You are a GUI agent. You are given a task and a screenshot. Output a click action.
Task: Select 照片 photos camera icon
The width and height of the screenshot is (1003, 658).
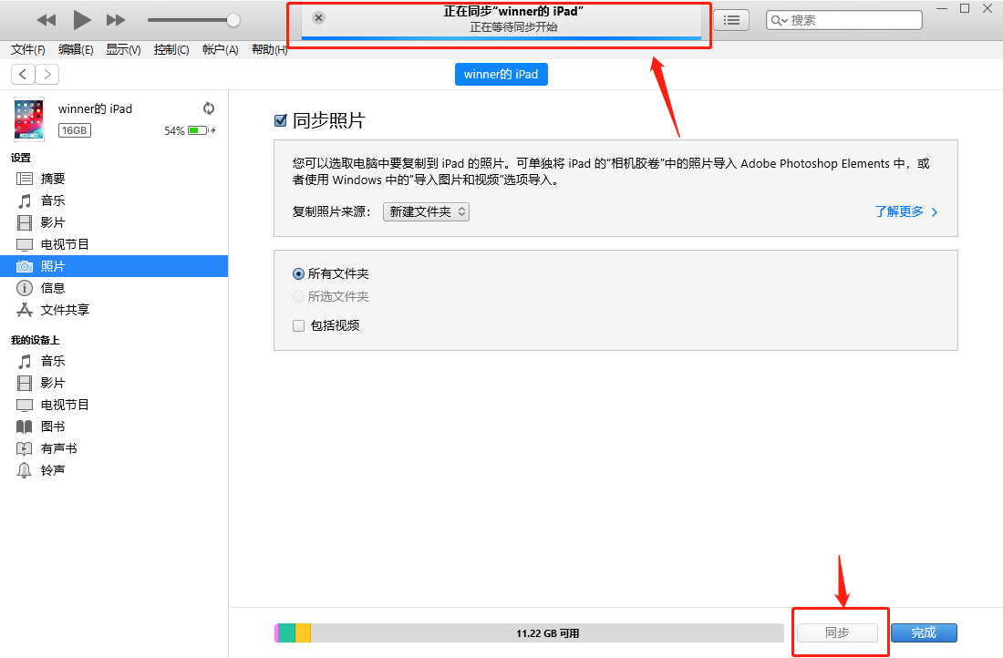25,266
